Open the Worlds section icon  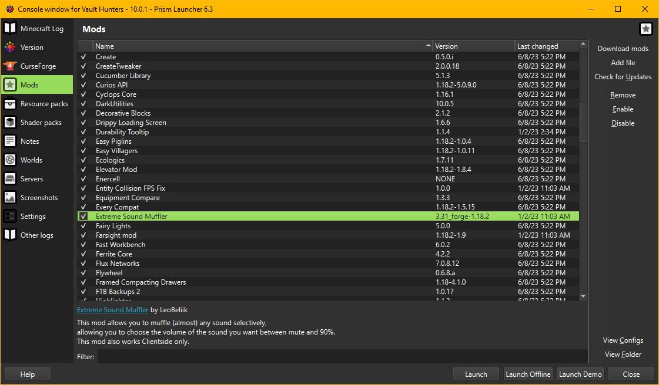10,160
